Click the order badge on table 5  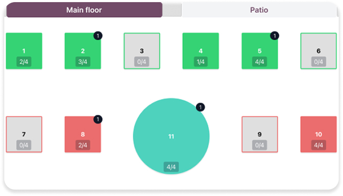click(x=274, y=36)
